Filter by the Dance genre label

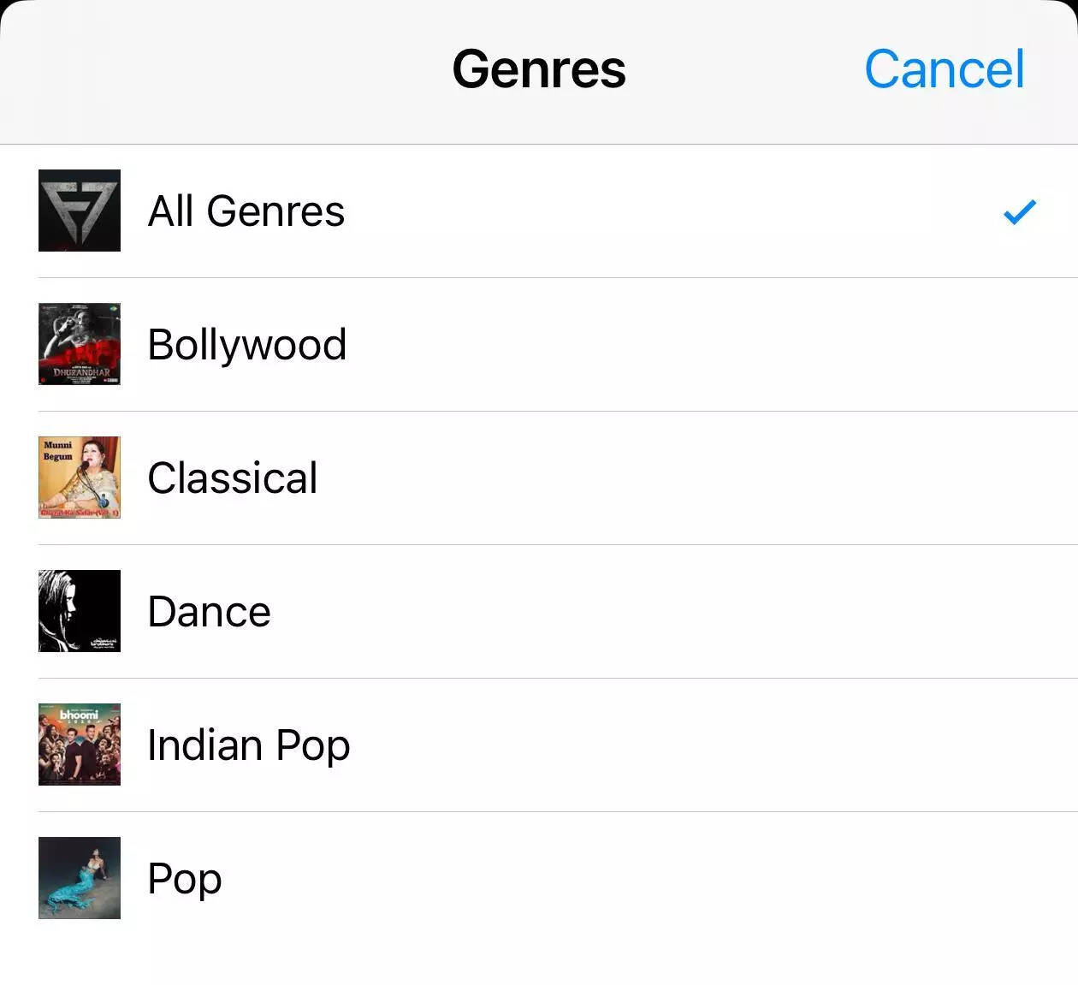click(x=210, y=612)
